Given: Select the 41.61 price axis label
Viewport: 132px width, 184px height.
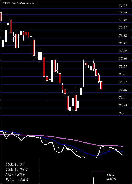Looking at the screenshot, I should pos(123,6).
